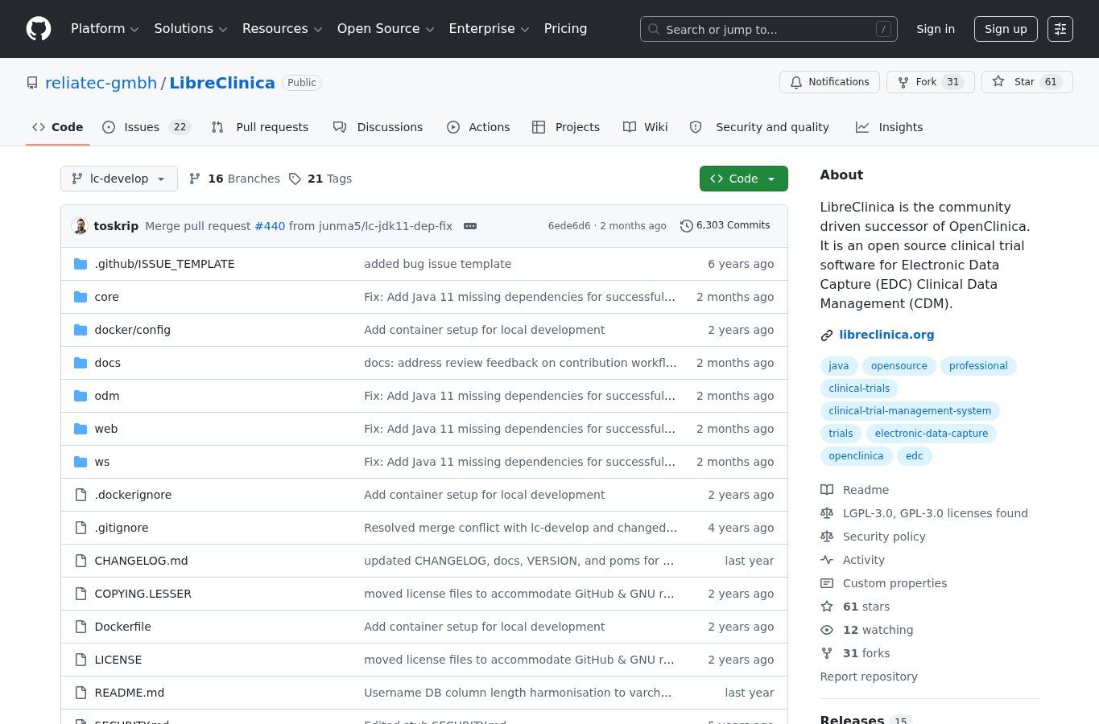
Task: Click the COPYING.LESSER file icon
Action: coord(81,594)
